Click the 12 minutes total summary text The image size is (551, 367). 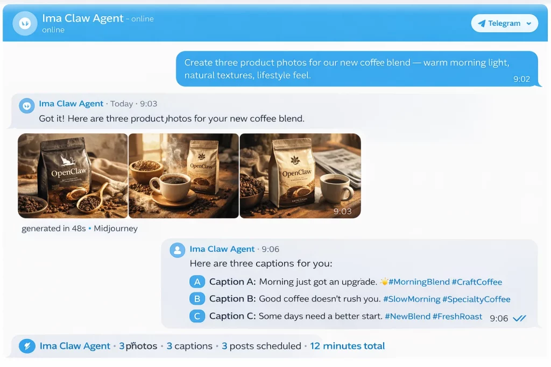[347, 346]
